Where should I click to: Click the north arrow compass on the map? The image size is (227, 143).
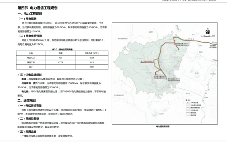point(208,31)
